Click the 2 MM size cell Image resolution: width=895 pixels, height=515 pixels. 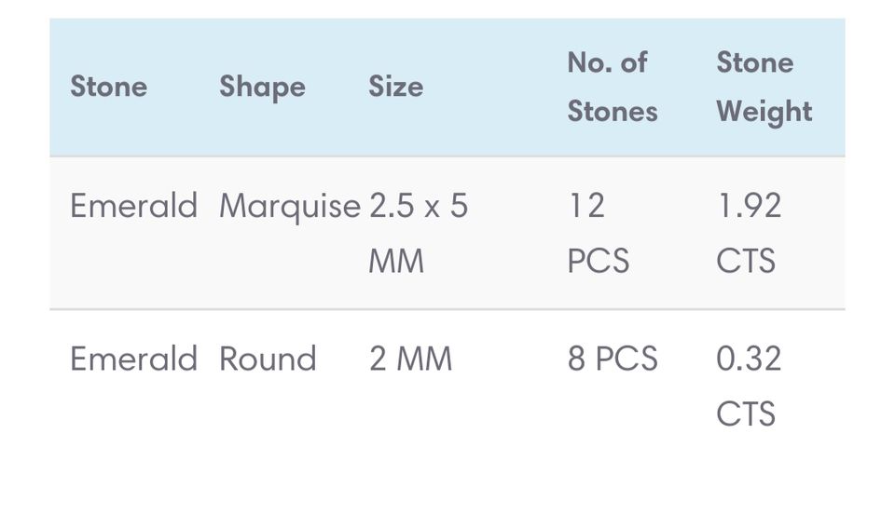tap(410, 359)
